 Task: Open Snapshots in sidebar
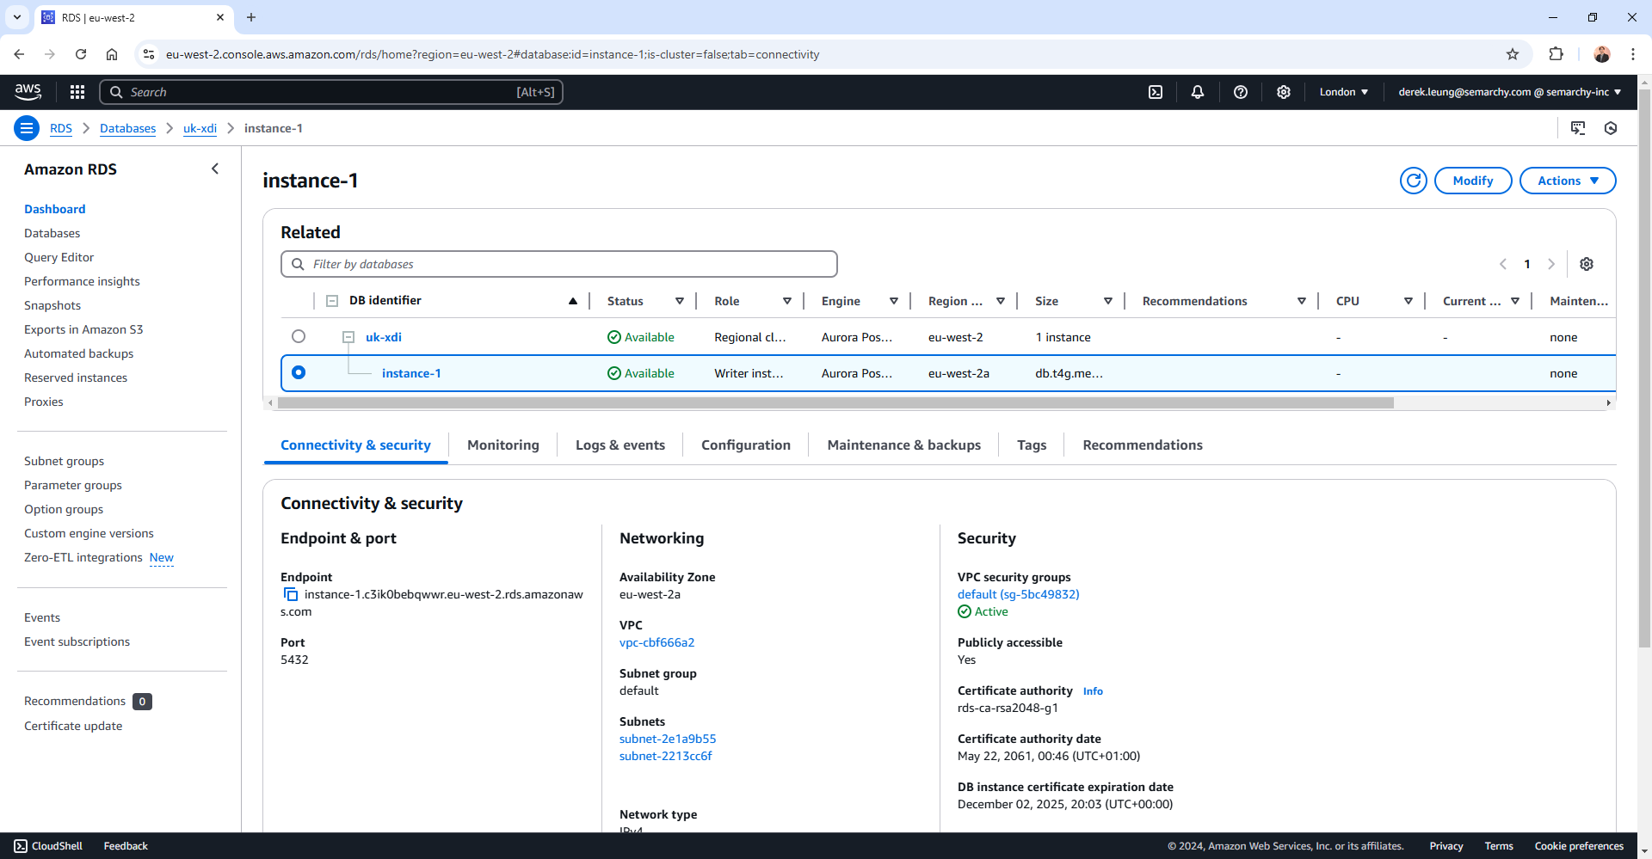tap(52, 305)
